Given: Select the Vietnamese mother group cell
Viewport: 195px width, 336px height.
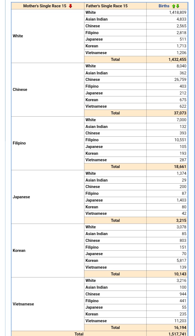Looking at the screenshot, I should click(48, 304).
